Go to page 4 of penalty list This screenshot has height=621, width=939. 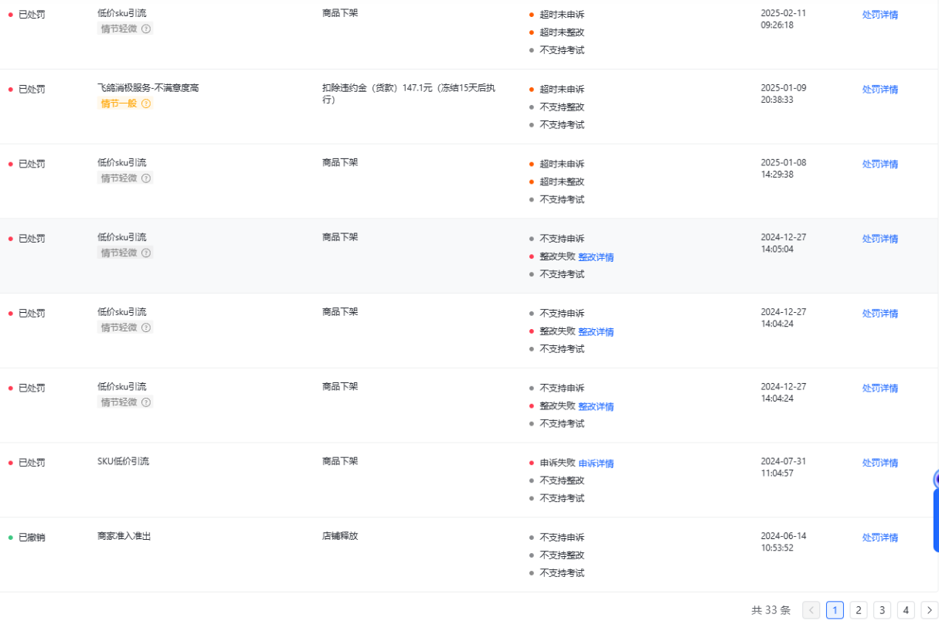pyautogui.click(x=906, y=610)
